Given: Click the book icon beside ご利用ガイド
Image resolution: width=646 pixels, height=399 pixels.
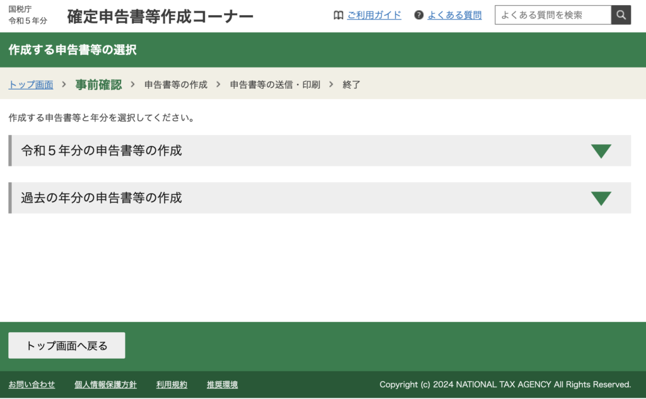Looking at the screenshot, I should (x=338, y=15).
